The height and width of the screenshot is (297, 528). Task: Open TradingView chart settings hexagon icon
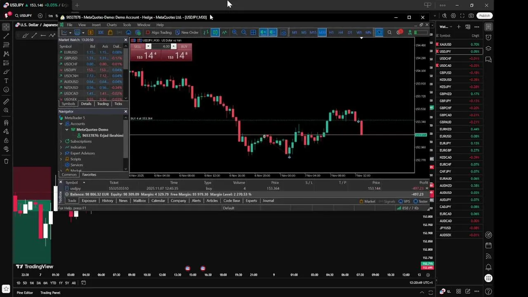pyautogui.click(x=453, y=16)
